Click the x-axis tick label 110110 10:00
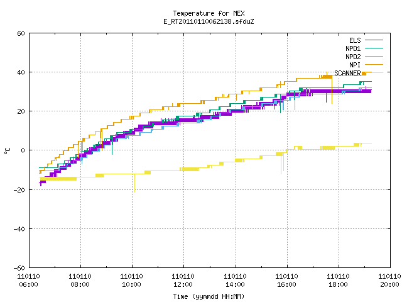This screenshot has height=302, width=402. [132, 281]
